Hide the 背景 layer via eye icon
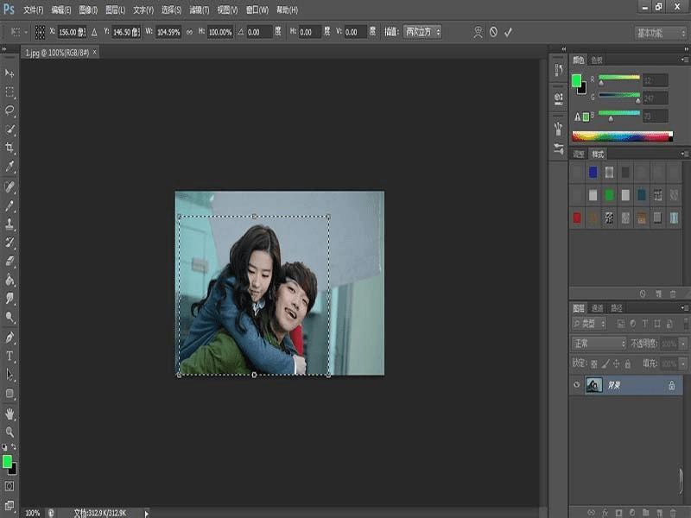 [576, 385]
